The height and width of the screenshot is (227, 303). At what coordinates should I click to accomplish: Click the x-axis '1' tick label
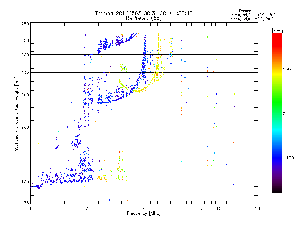click(30, 208)
